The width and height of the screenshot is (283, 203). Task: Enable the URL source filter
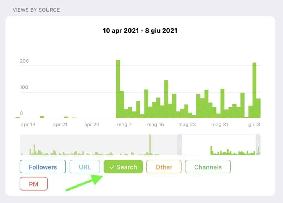coord(85,167)
